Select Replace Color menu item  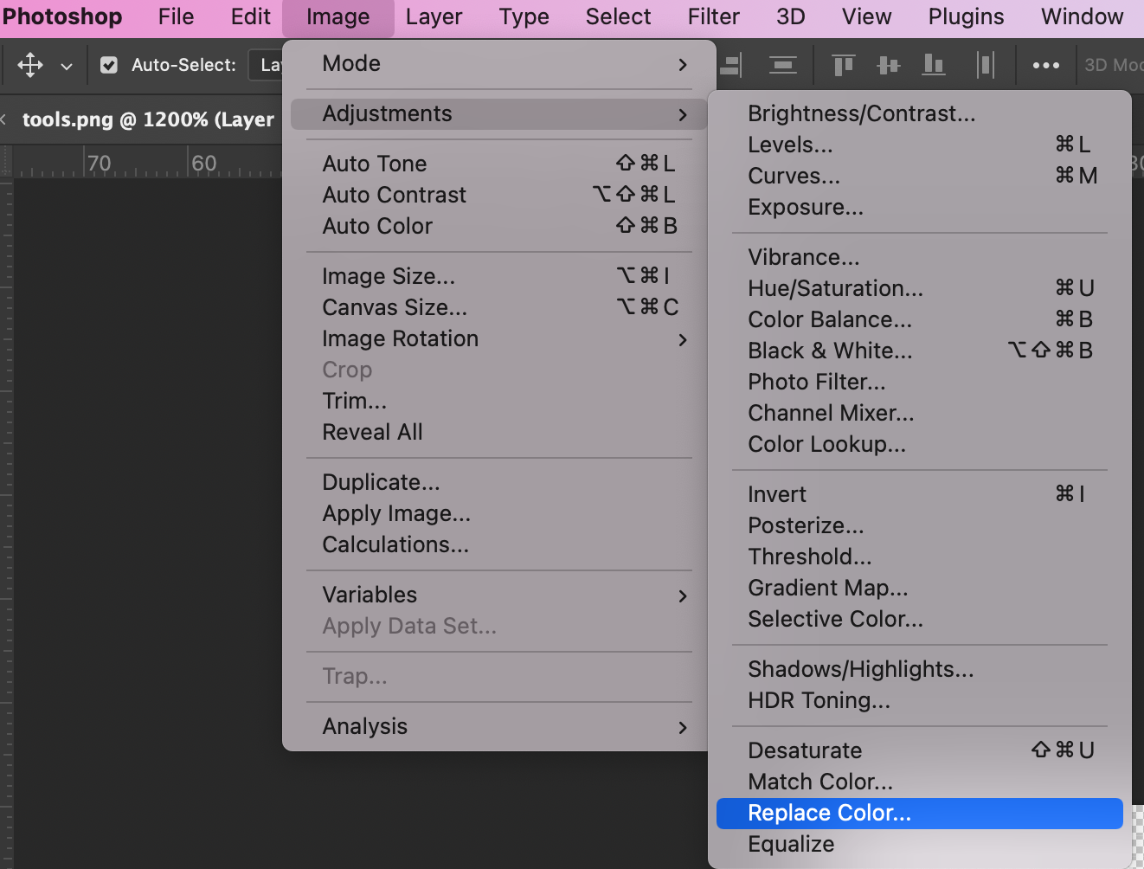tap(920, 814)
